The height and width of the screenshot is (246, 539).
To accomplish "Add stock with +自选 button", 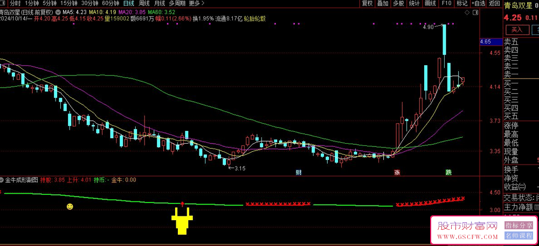I will 478,3.
